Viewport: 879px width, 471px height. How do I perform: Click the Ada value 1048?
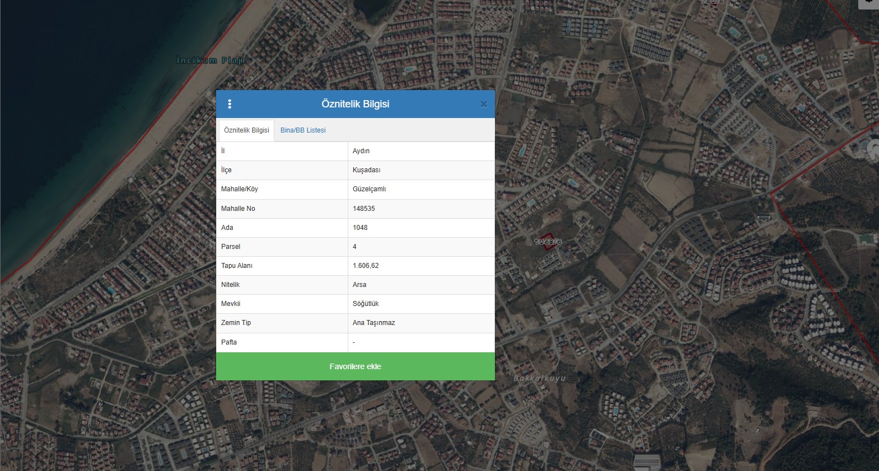[x=360, y=228]
